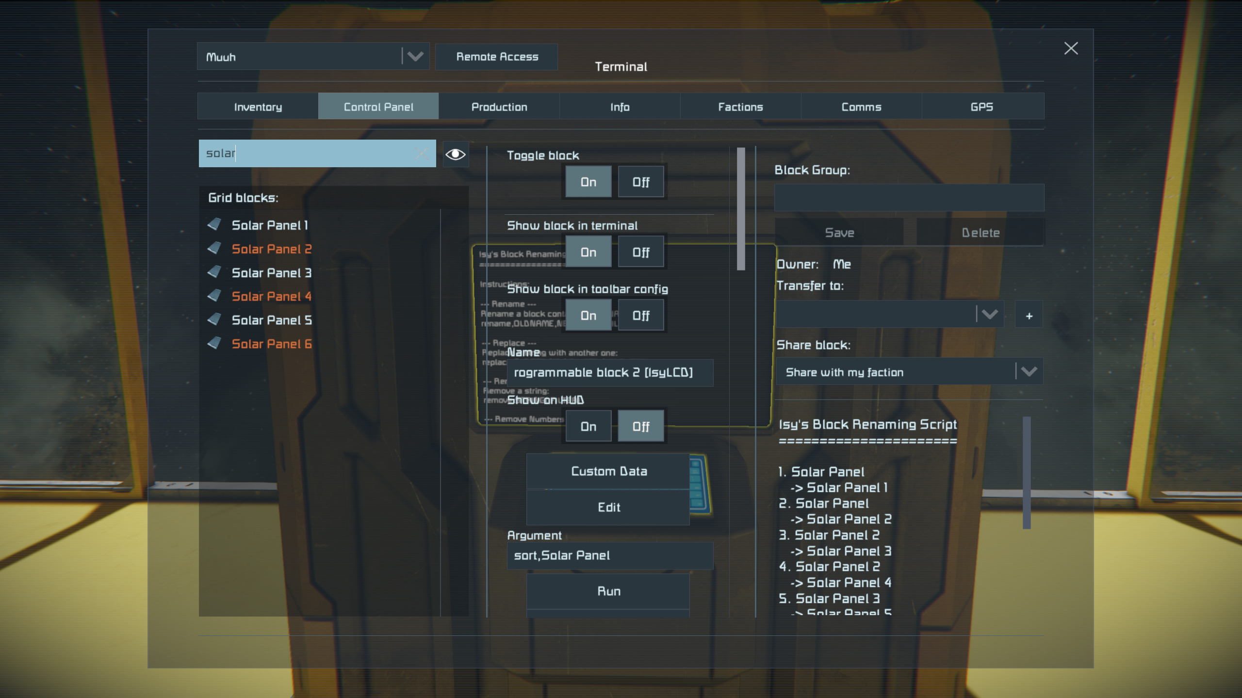Image resolution: width=1242 pixels, height=698 pixels.
Task: Toggle hidden blocks with the eye icon
Action: point(455,154)
